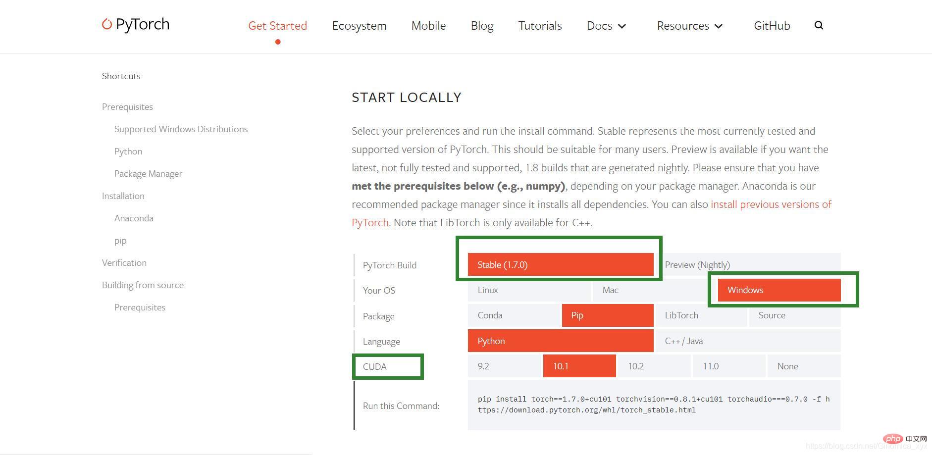Expand the Docs dropdown menu
The image size is (932, 455).
[606, 26]
